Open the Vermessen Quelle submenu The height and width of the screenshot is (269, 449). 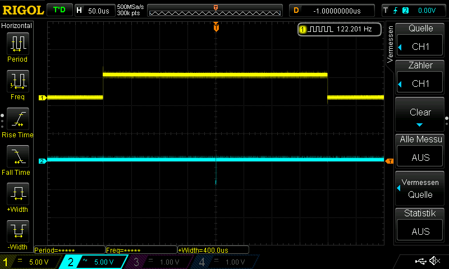[x=420, y=189]
